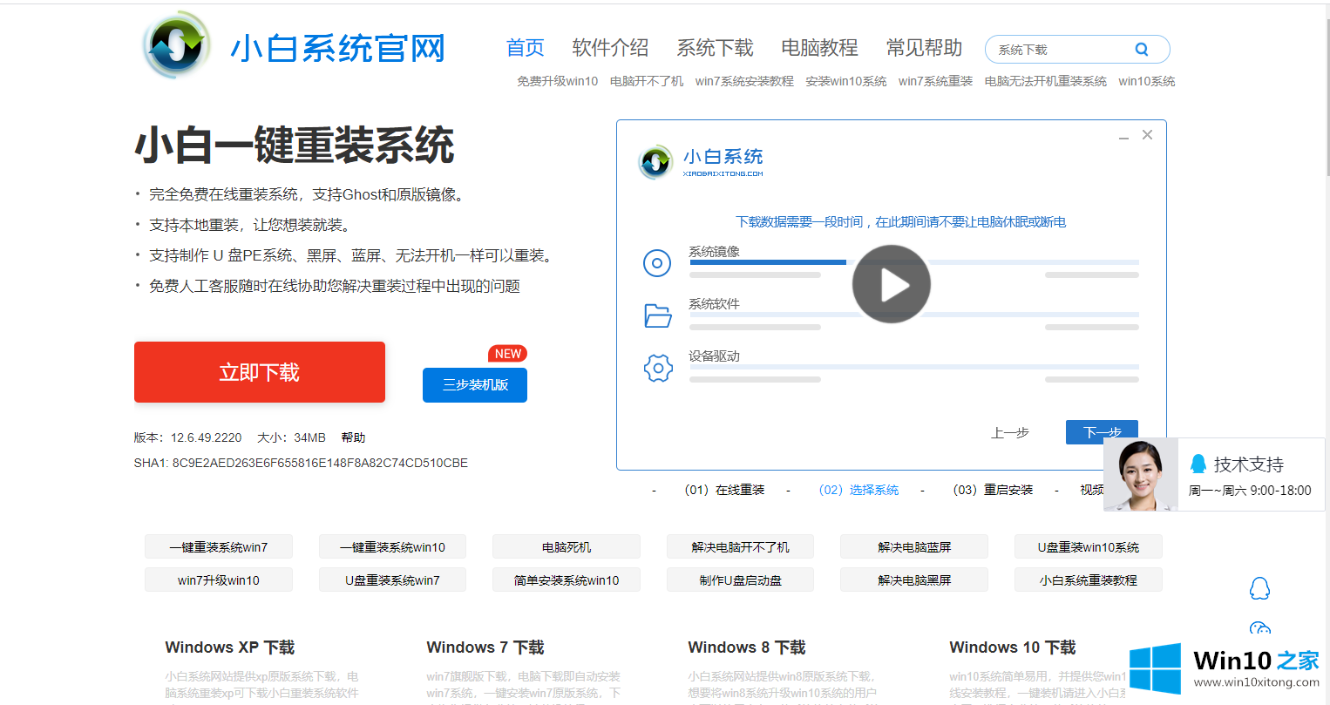This screenshot has height=705, width=1330.
Task: Click the SHA1 hash text
Action: tap(301, 463)
